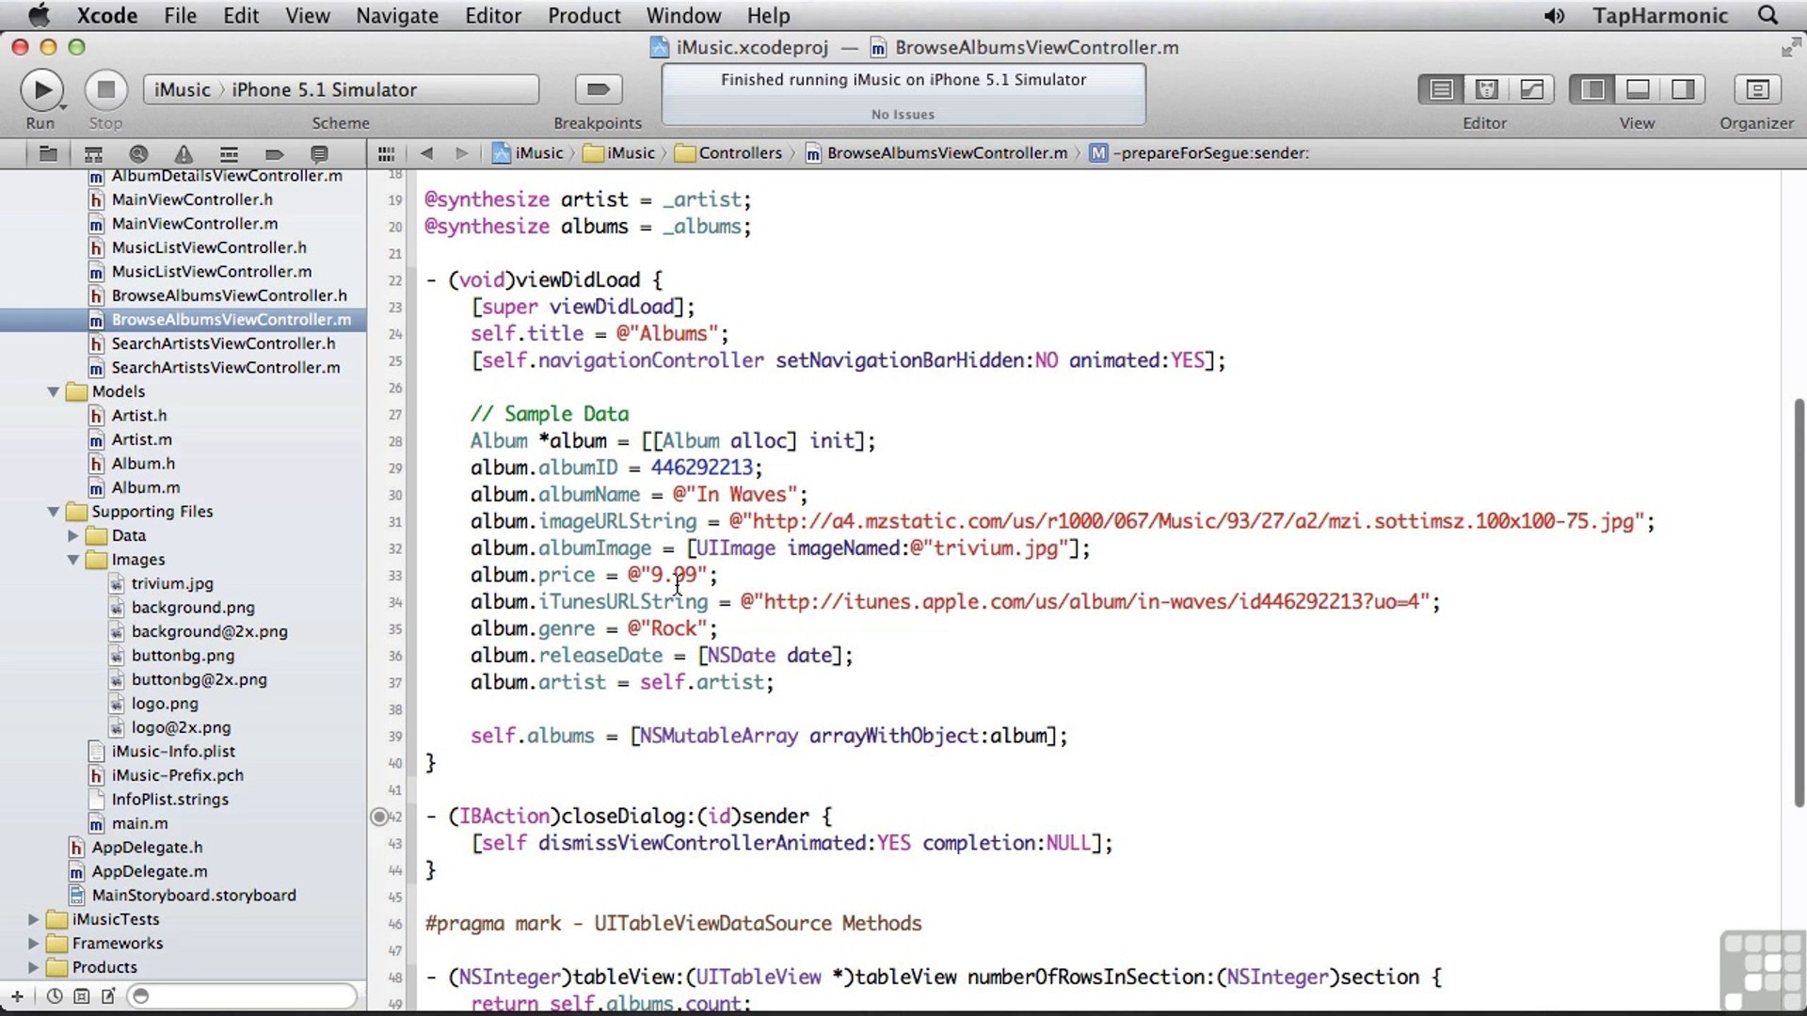Open MainStoryboard.storyboard
The height and width of the screenshot is (1016, 1807).
pos(194,896)
